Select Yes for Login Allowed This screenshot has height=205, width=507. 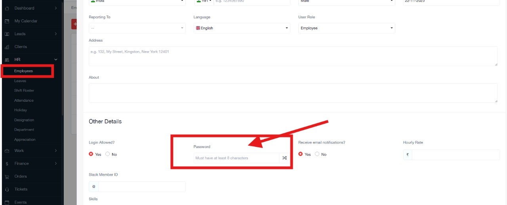click(91, 154)
